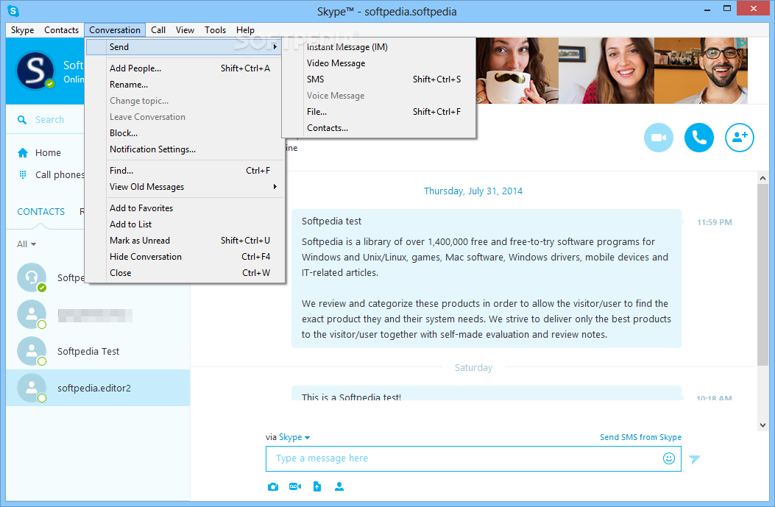Click the Call phones dial pad icon
This screenshot has width=775, height=507.
[23, 174]
